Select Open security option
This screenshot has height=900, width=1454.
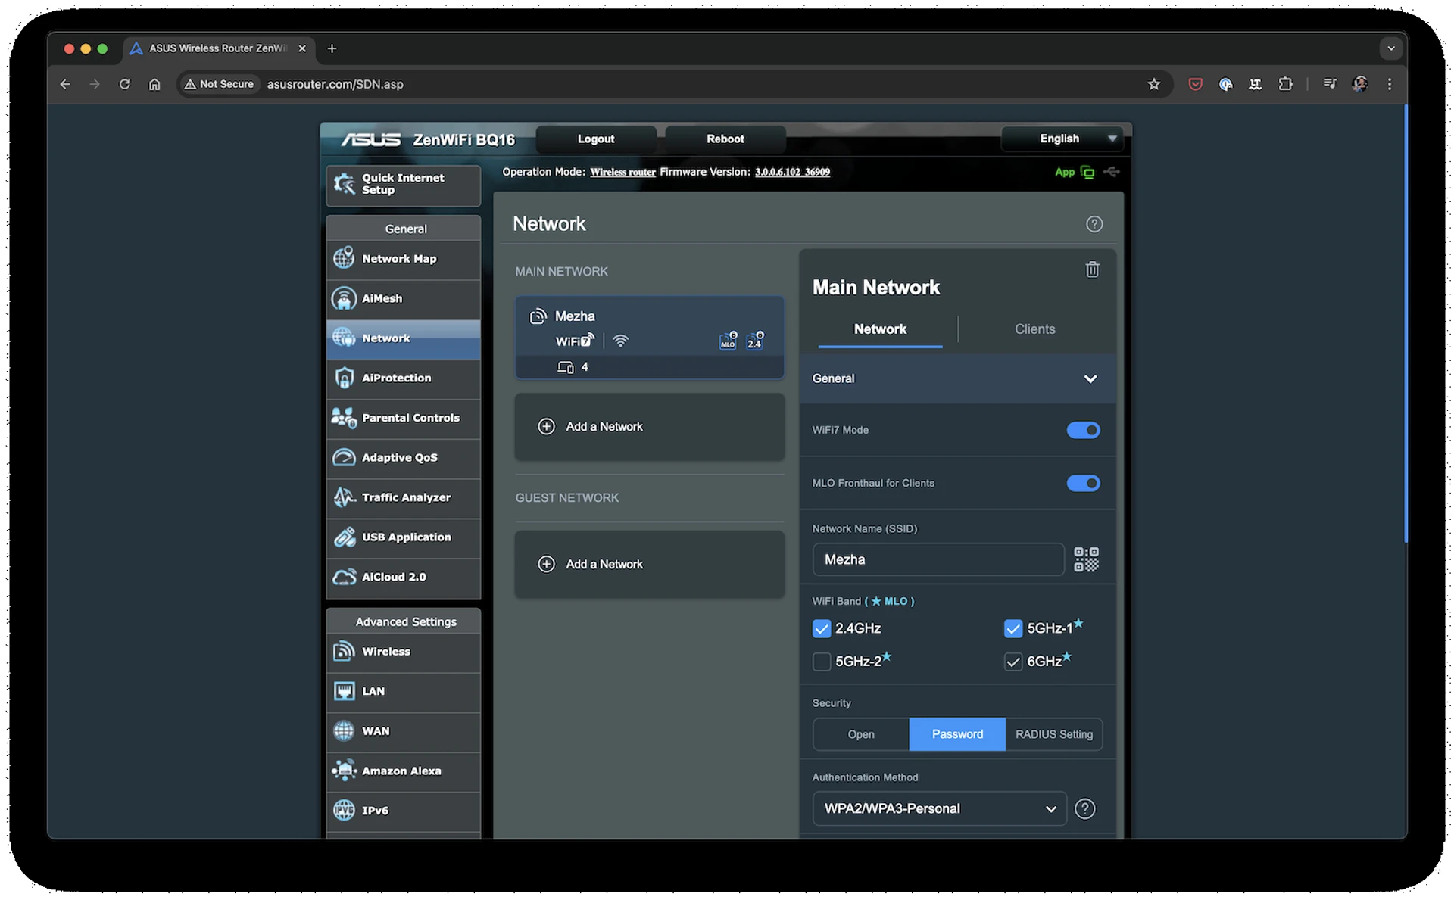pyautogui.click(x=861, y=734)
